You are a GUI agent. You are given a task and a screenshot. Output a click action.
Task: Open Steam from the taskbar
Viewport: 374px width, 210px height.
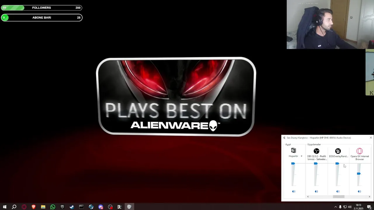[72, 207]
